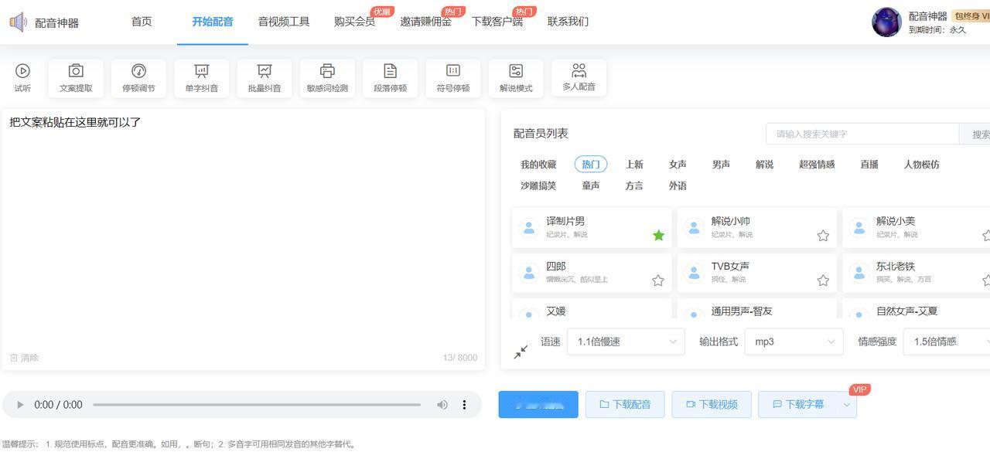Filter voices by 我的收藏
This screenshot has height=452, width=990.
pyautogui.click(x=538, y=165)
